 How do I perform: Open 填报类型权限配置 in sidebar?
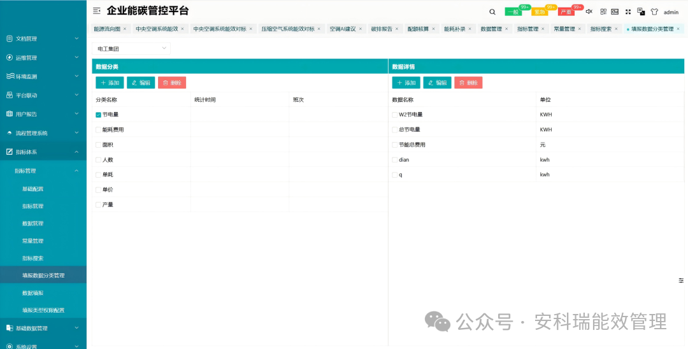tap(43, 310)
